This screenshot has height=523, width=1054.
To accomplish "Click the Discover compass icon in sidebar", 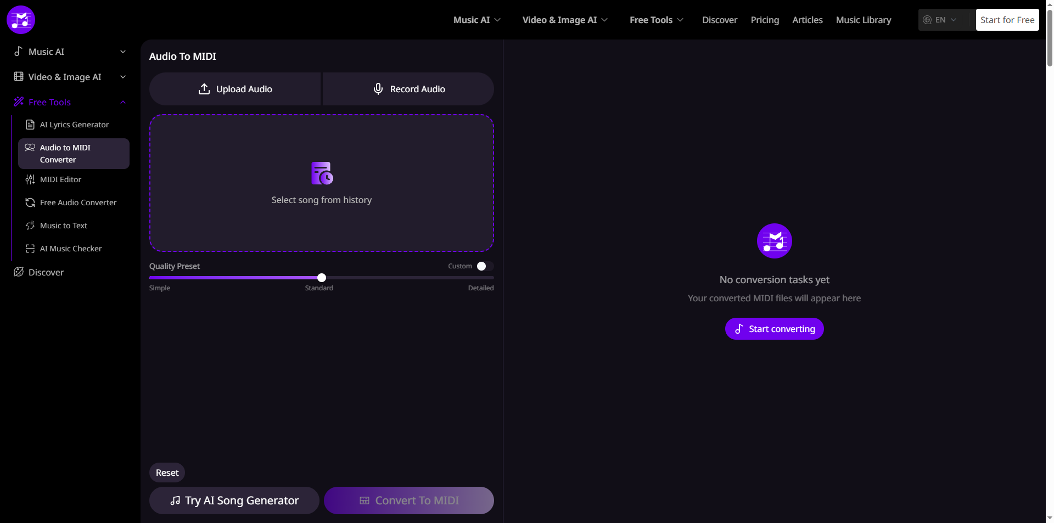I will (x=19, y=272).
